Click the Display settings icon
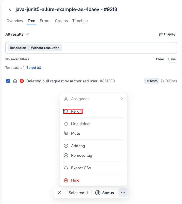 coord(161,34)
